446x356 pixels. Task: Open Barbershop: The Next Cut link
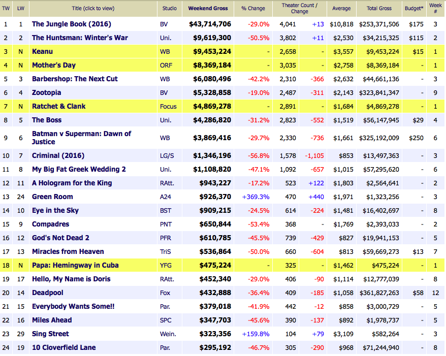[75, 79]
